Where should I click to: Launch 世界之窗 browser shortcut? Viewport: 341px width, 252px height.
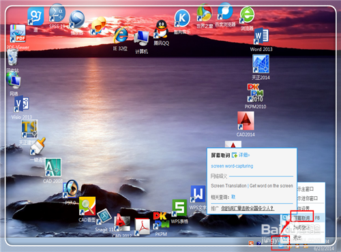pos(205,13)
